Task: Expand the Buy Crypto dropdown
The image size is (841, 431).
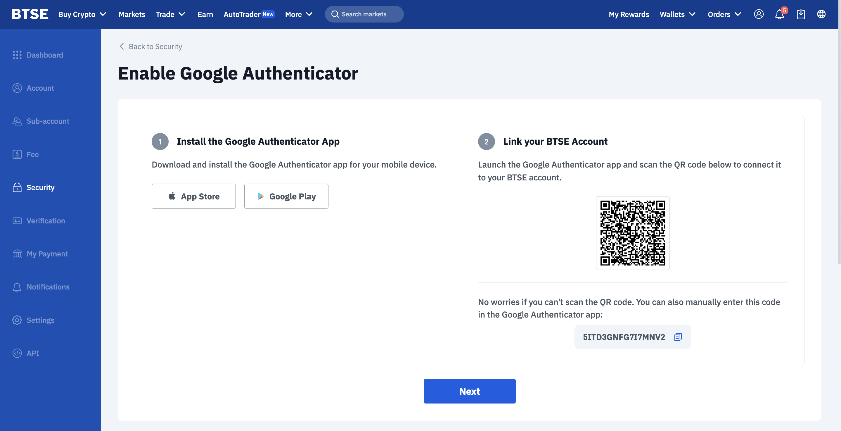Action: point(82,14)
